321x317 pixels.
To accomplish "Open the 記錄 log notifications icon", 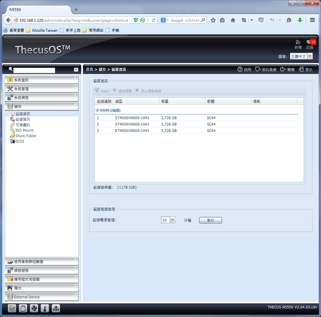I will (x=311, y=45).
